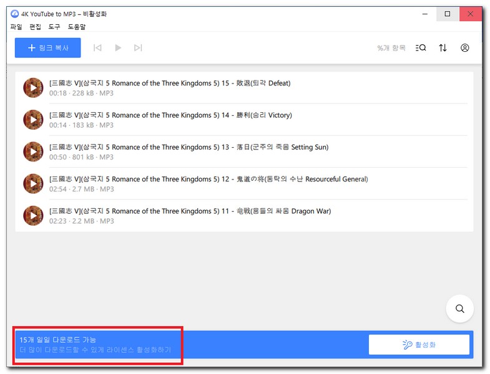
Task: Click the 4K YouTube to MP3 app icon
Action: point(15,14)
